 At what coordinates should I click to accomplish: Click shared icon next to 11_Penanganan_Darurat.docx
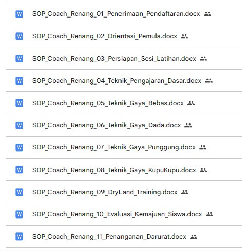click(x=194, y=237)
